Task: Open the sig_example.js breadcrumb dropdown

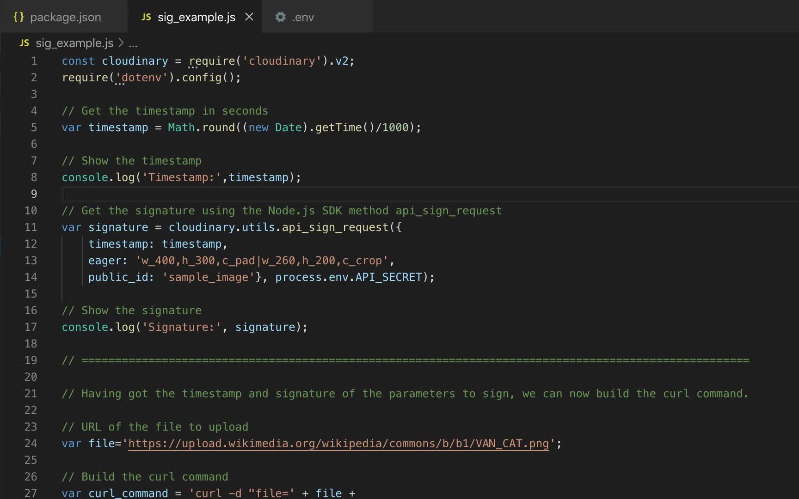Action: [74, 43]
